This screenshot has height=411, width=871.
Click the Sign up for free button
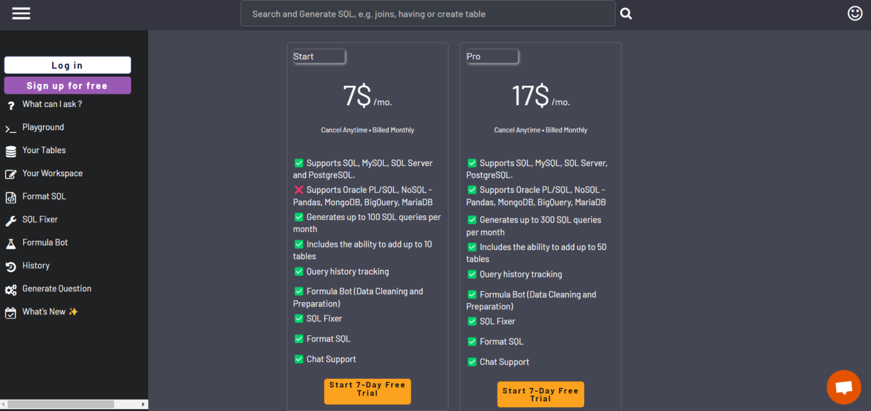coord(67,86)
